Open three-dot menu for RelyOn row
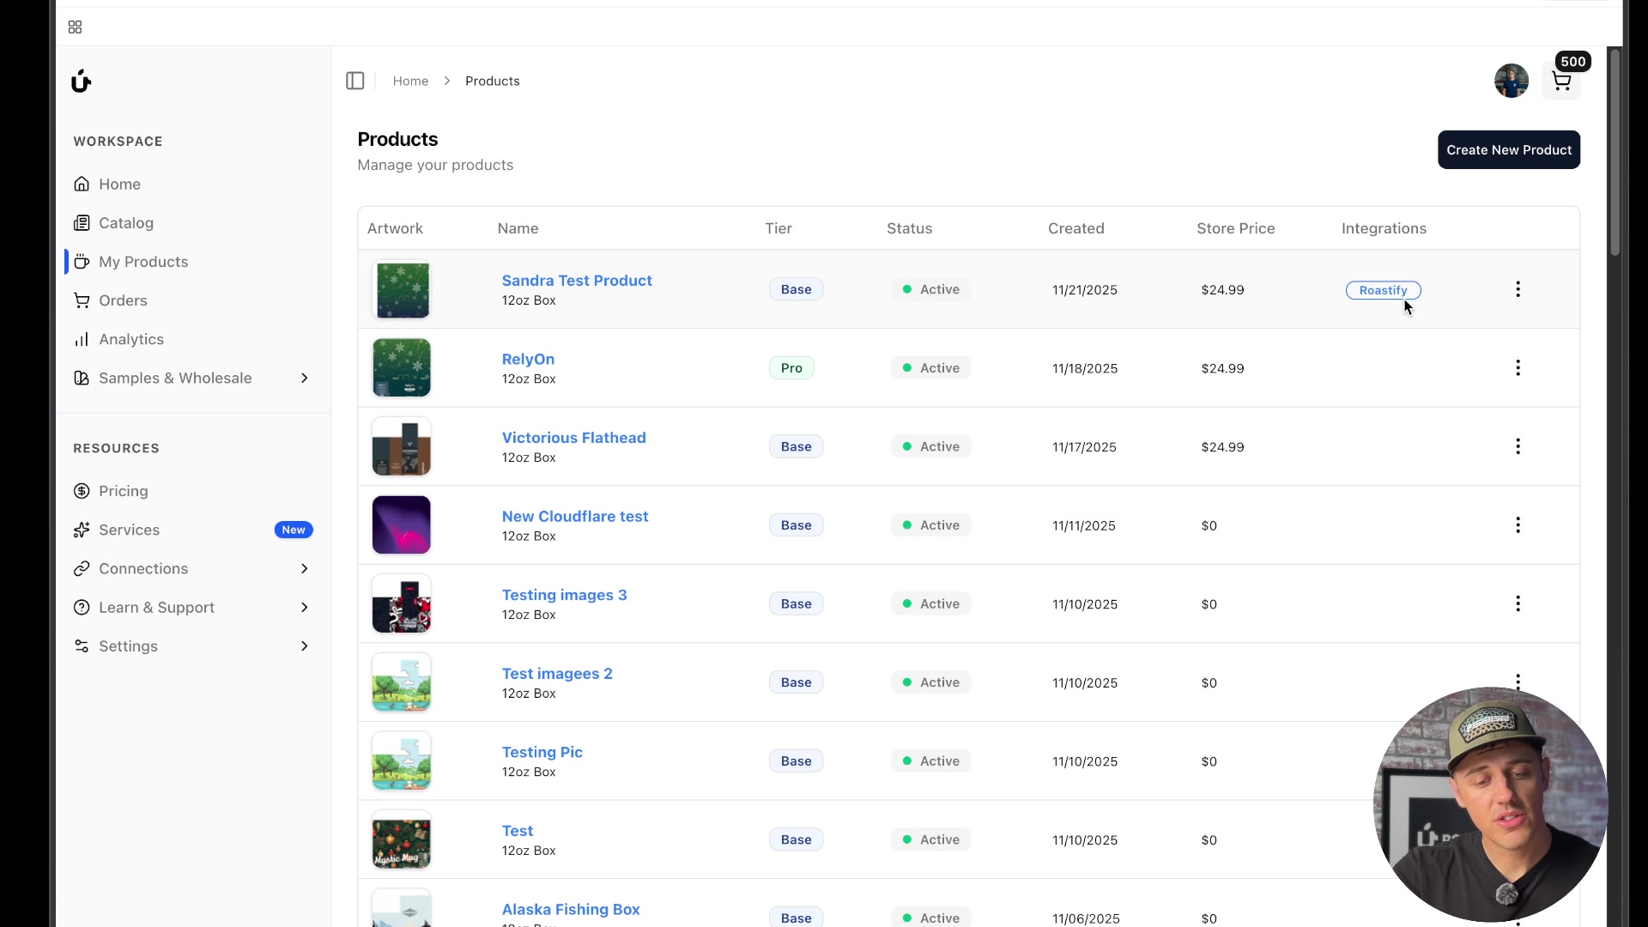The image size is (1648, 927). pyautogui.click(x=1518, y=368)
